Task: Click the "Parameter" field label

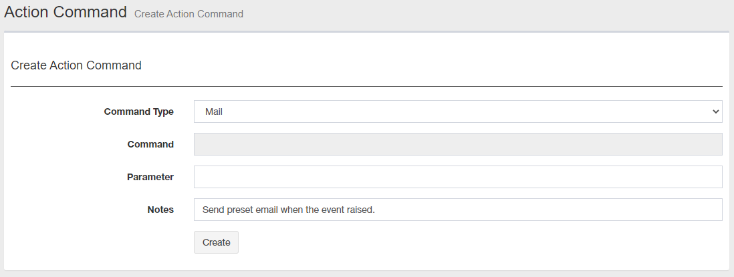Action: (x=150, y=177)
